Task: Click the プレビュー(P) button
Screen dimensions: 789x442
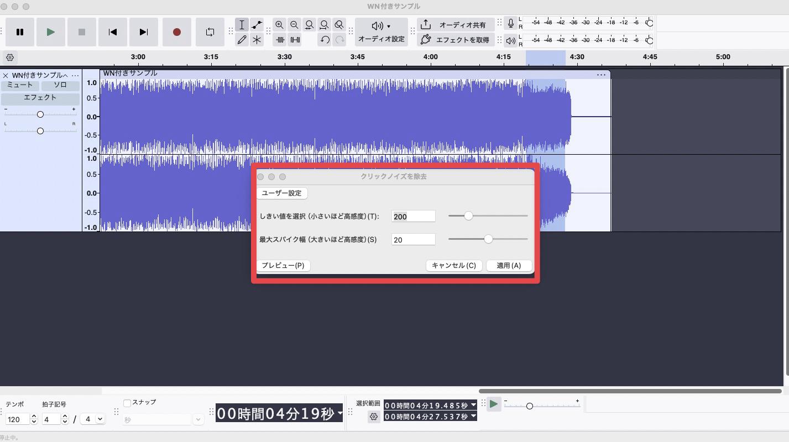Action: pos(283,266)
